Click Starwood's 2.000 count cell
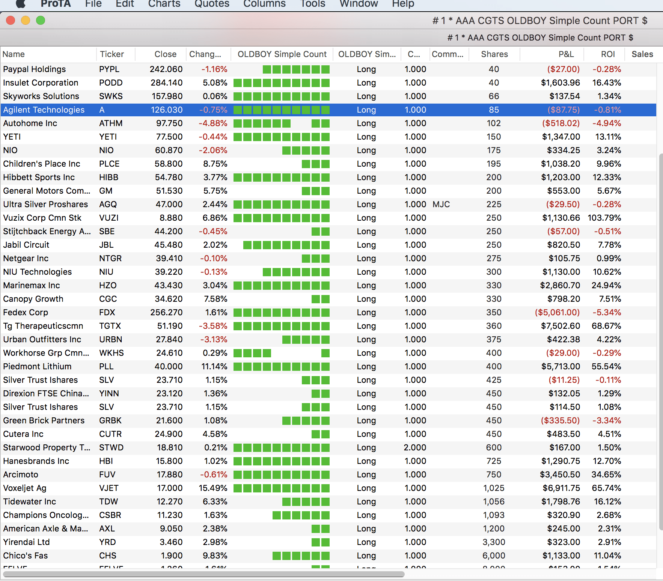Screen dimensions: 663x581 [415, 447]
